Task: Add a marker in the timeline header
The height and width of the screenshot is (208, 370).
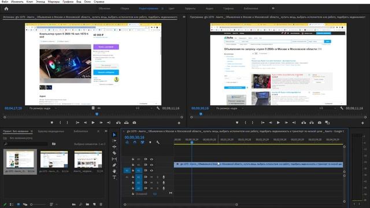Action: click(x=150, y=142)
